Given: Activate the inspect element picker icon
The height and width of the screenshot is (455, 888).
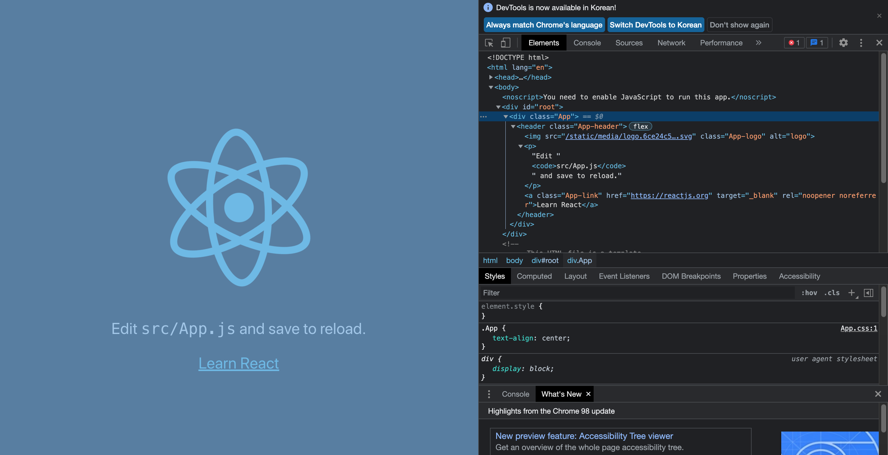Looking at the screenshot, I should pyautogui.click(x=489, y=43).
